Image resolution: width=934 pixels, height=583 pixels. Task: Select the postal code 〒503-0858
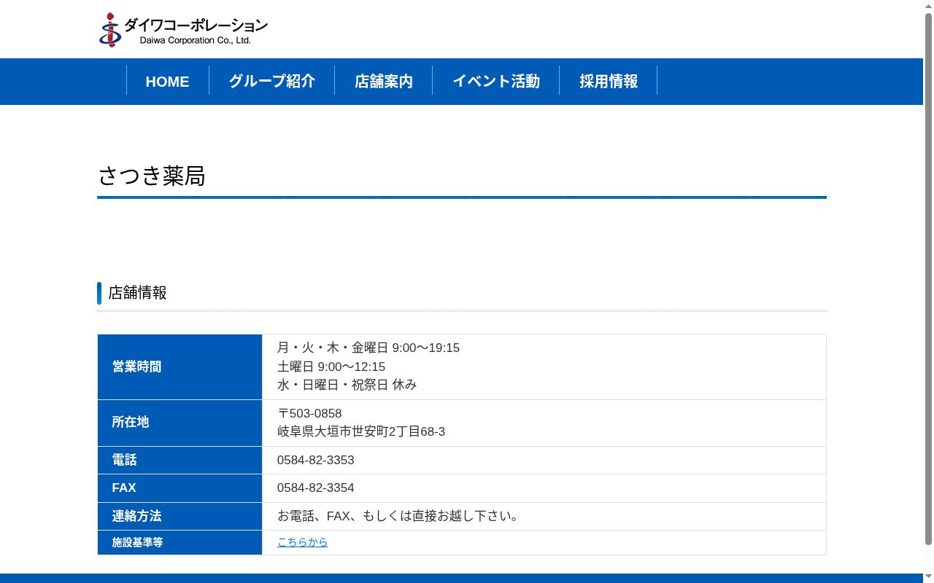[x=309, y=413]
